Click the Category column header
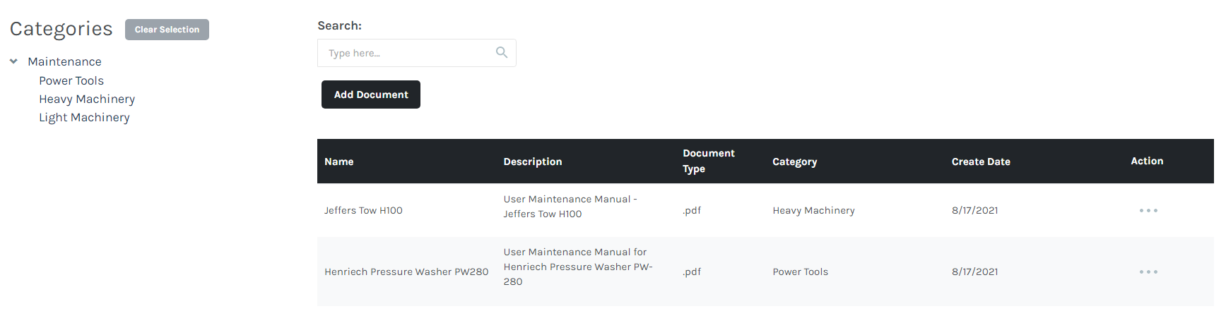 click(794, 161)
